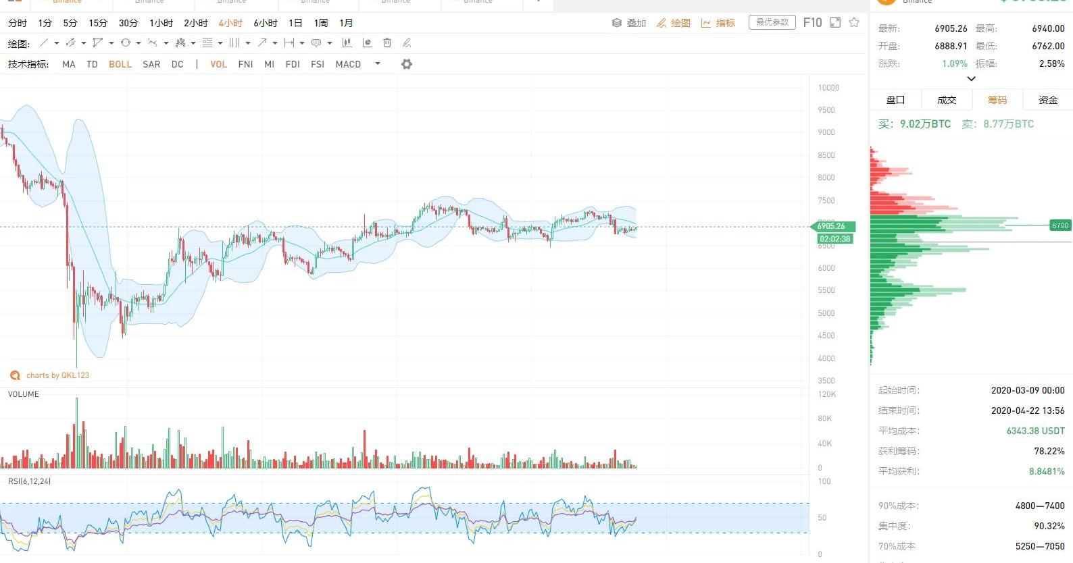Click the pie chart icon in drawing bar
Viewport: 1073px width, 563px height.
tap(367, 43)
